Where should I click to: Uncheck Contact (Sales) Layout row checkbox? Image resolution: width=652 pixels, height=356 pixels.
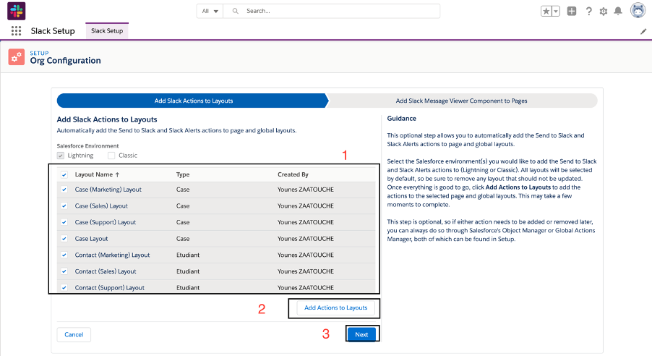64,271
